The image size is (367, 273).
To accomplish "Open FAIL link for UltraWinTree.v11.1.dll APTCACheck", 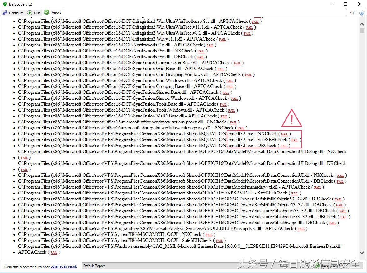I will (x=249, y=27).
